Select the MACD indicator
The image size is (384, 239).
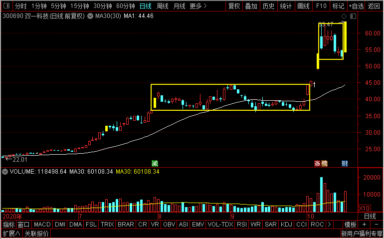pos(42,225)
